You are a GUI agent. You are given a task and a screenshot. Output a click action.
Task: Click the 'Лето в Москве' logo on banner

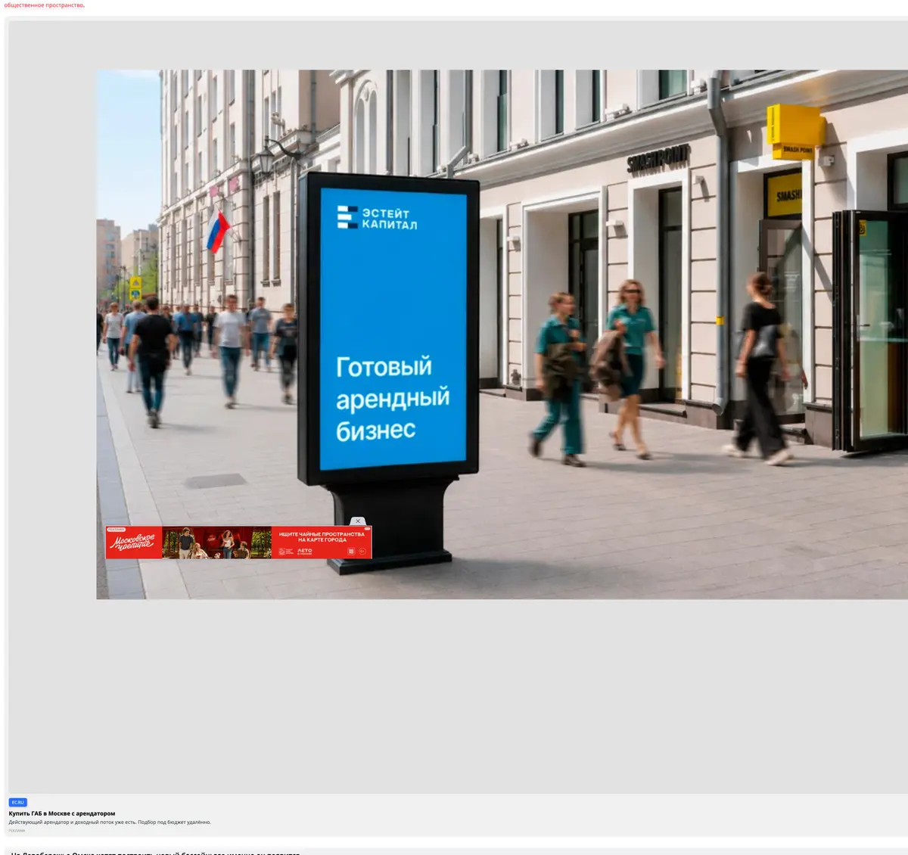305,552
